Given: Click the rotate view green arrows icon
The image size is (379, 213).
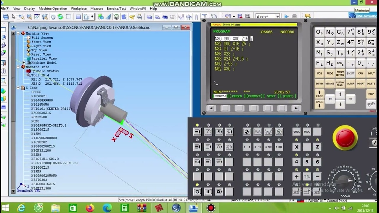Looking at the screenshot, I should [x=61, y=17].
